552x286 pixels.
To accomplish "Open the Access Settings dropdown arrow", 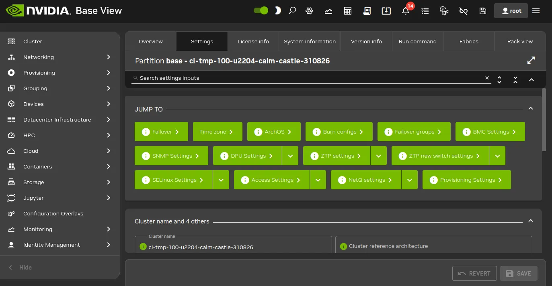I will pyautogui.click(x=318, y=180).
